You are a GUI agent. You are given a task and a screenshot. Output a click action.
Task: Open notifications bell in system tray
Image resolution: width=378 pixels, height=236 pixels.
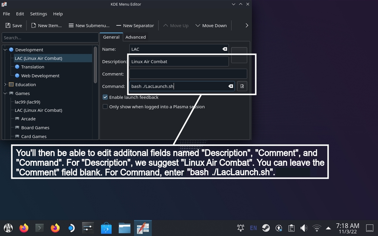[241, 228]
